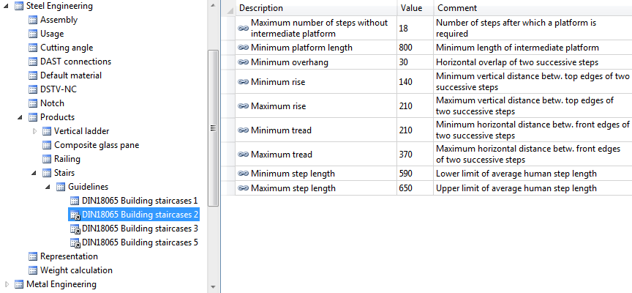Viewport: 632px width, 293px height.
Task: Collapse the Stairs tree node
Action: (34, 173)
